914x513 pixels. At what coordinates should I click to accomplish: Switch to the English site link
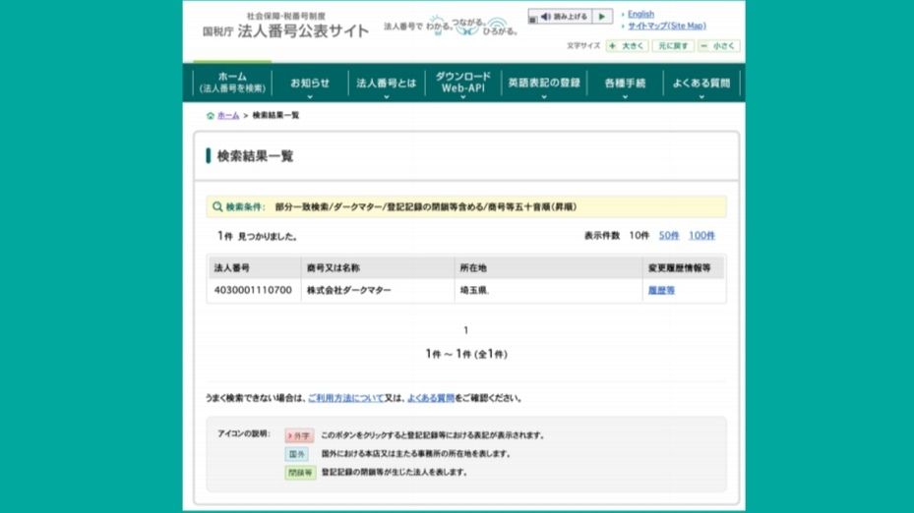[x=640, y=15]
